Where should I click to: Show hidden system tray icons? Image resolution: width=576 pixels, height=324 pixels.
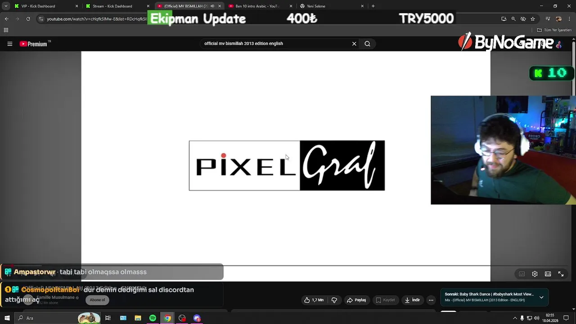point(515,318)
